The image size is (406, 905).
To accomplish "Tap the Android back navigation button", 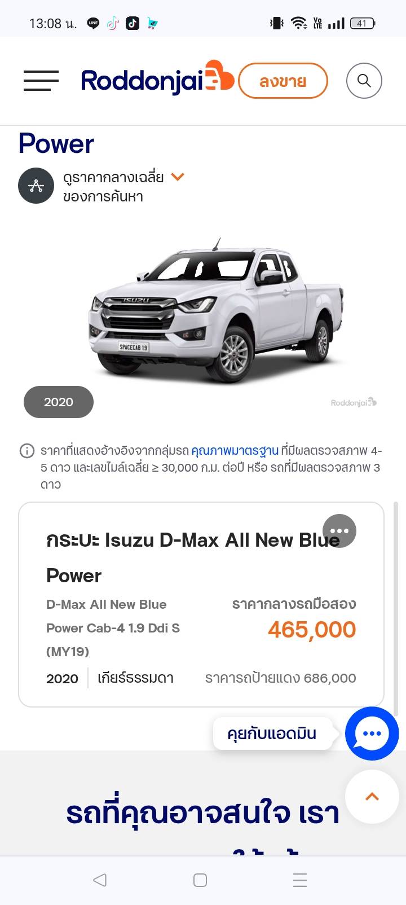I will [100, 880].
